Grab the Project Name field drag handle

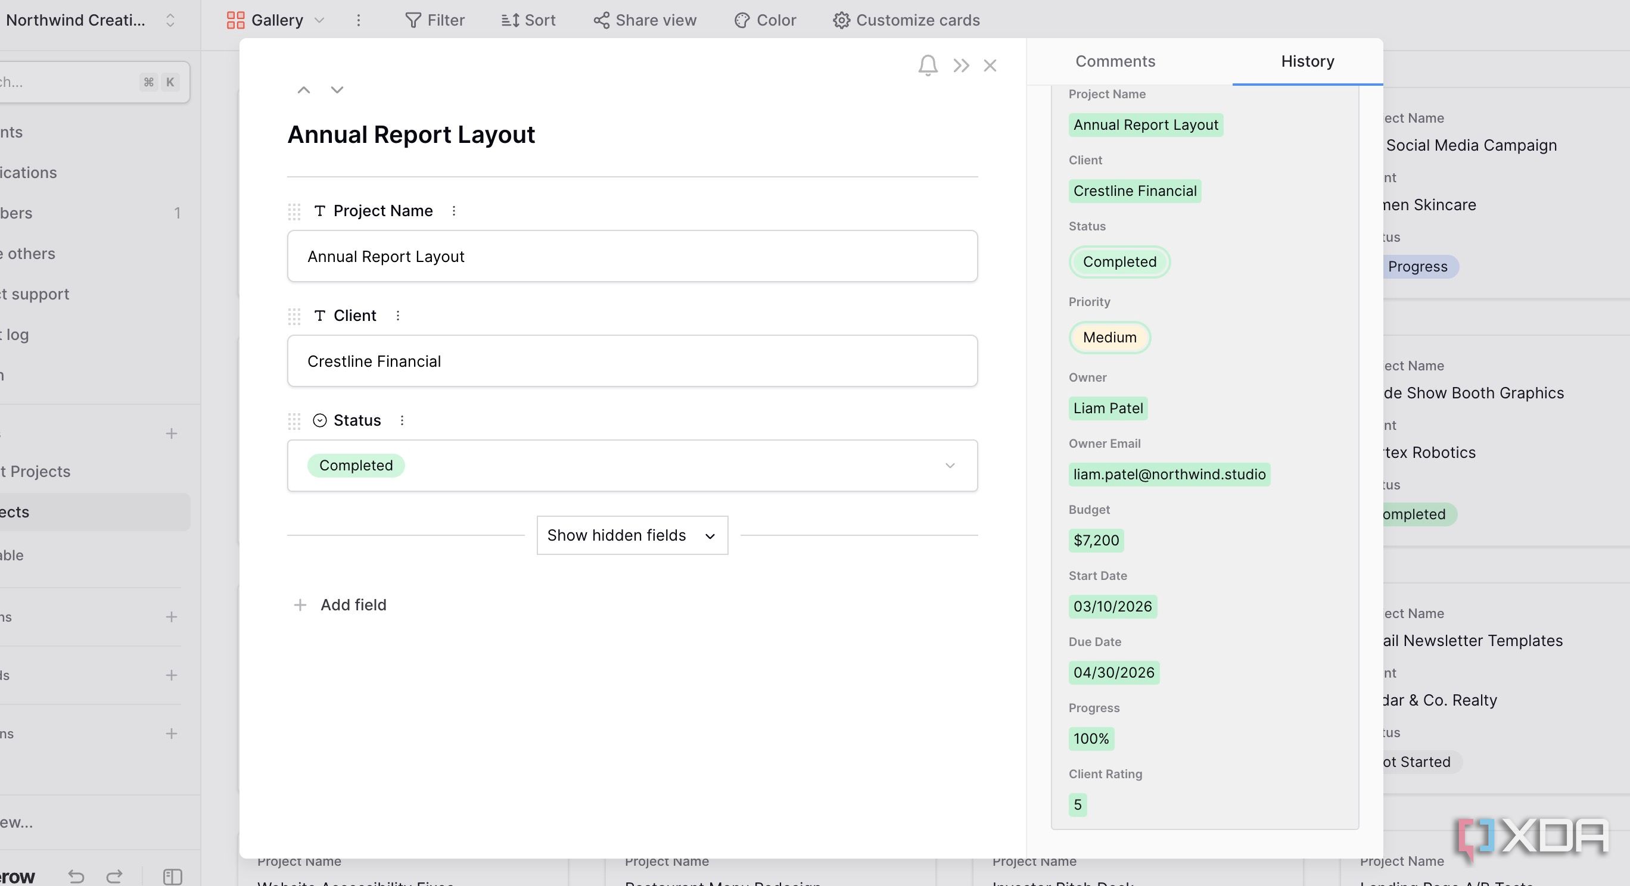[x=294, y=211]
